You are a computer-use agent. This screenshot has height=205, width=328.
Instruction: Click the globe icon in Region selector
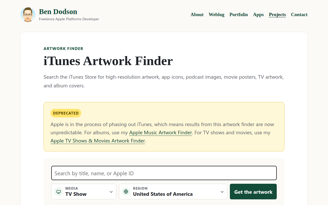[x=126, y=192]
